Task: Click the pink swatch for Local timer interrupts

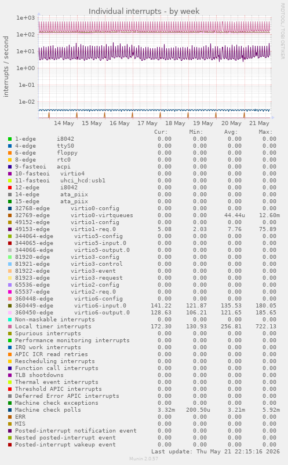Action: tap(10, 327)
